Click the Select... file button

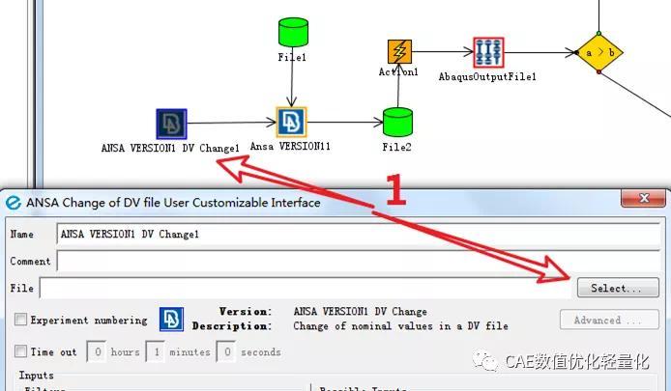click(x=618, y=288)
